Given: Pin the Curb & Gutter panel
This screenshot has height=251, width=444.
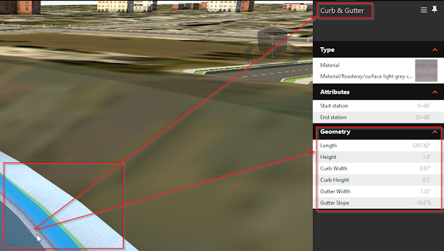Looking at the screenshot, I should (x=434, y=10).
